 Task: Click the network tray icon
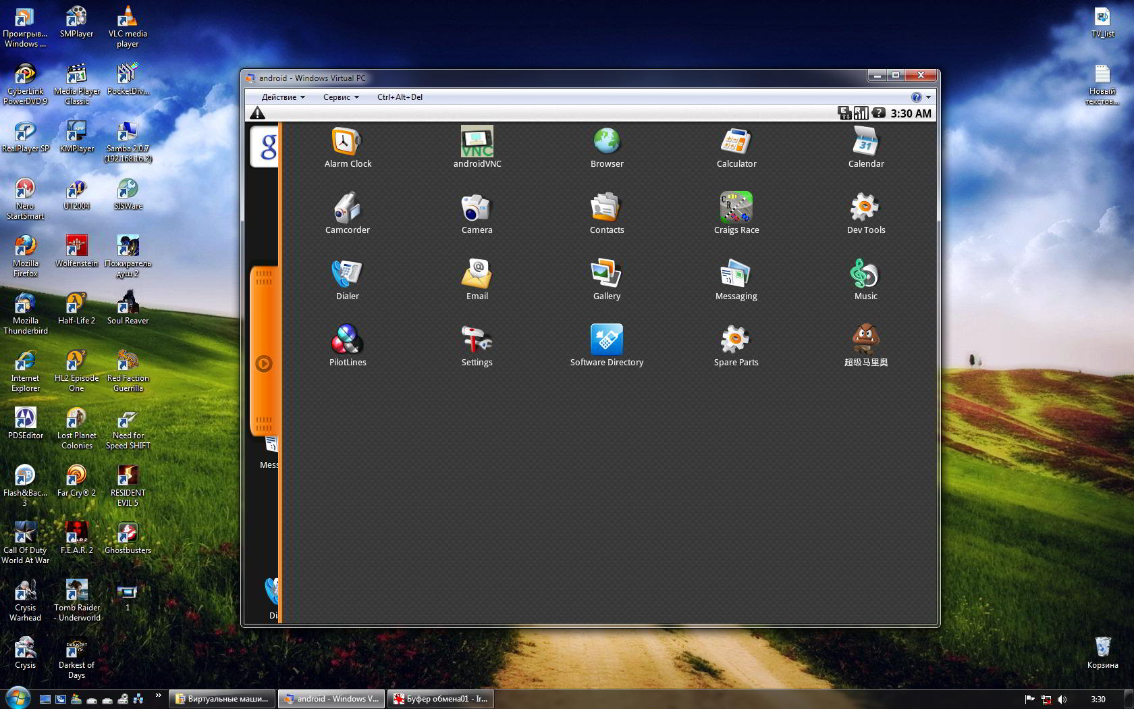tap(1046, 700)
